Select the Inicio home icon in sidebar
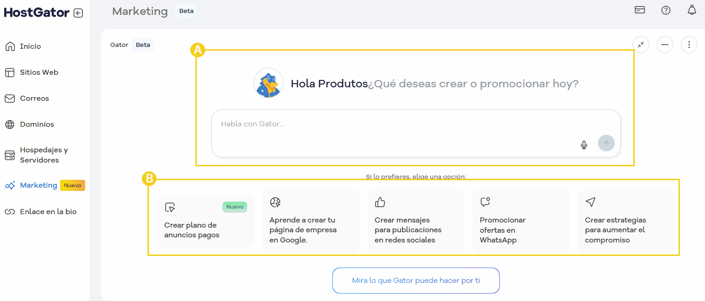This screenshot has width=705, height=301. [10, 46]
